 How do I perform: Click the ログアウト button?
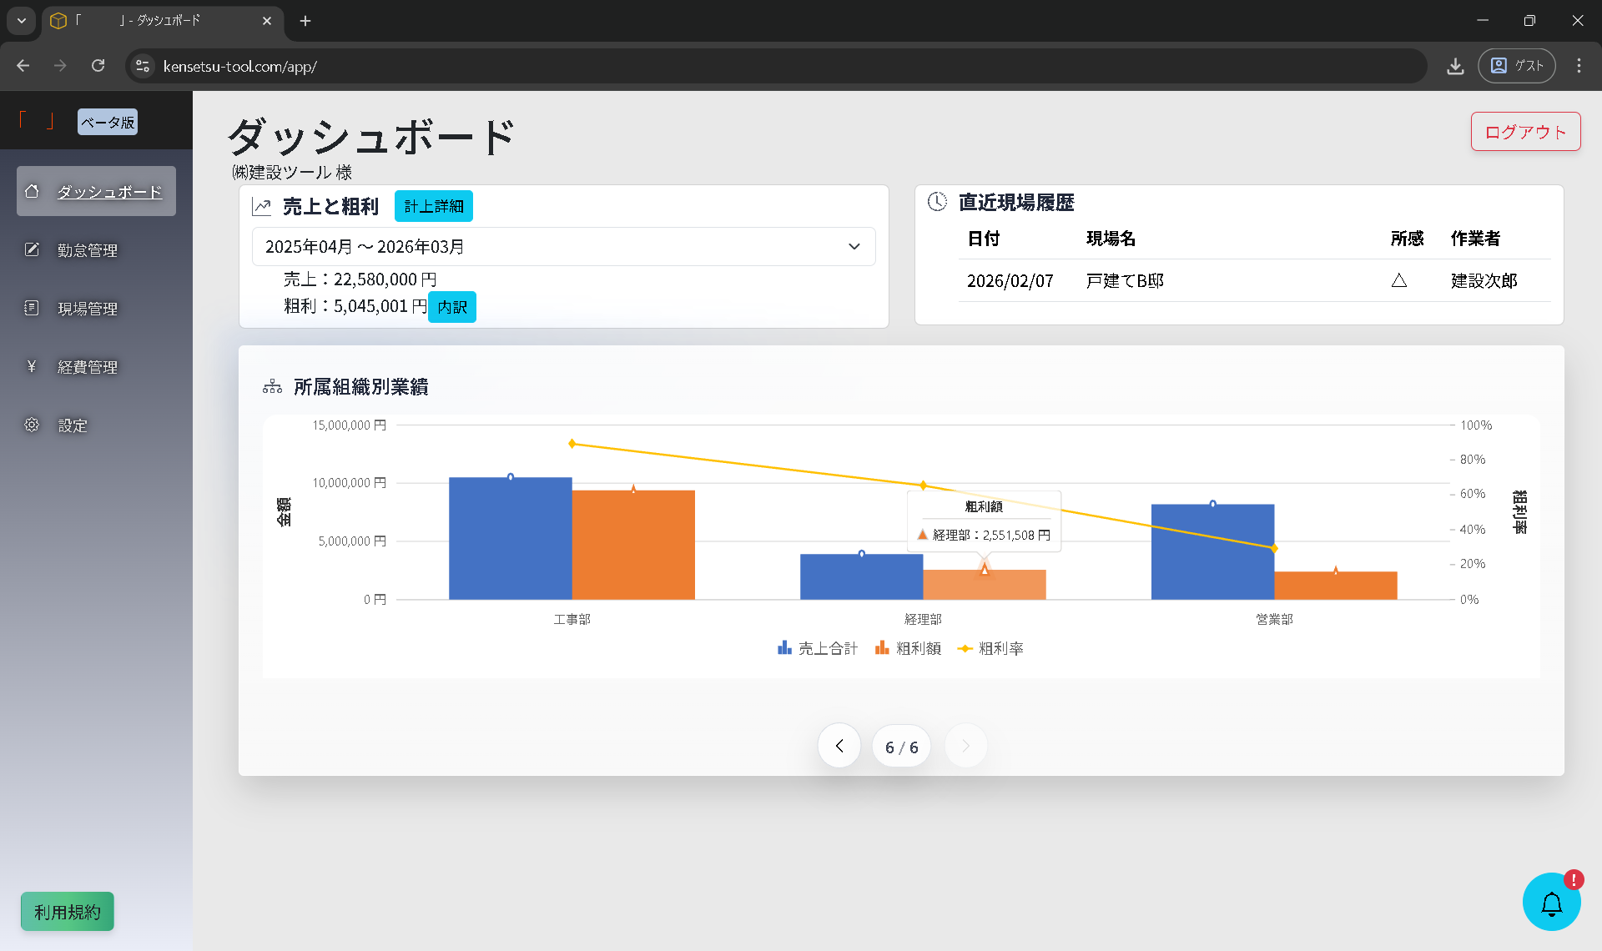pyautogui.click(x=1524, y=131)
